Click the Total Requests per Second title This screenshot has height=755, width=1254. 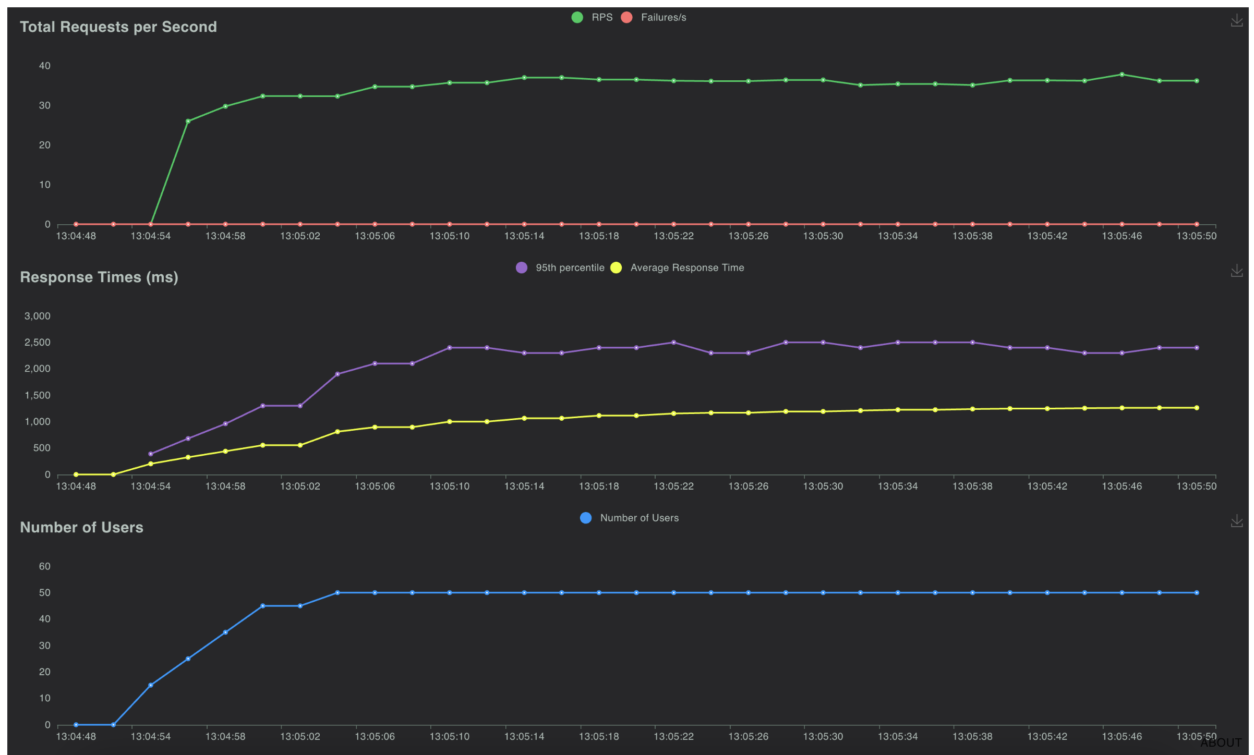point(118,27)
